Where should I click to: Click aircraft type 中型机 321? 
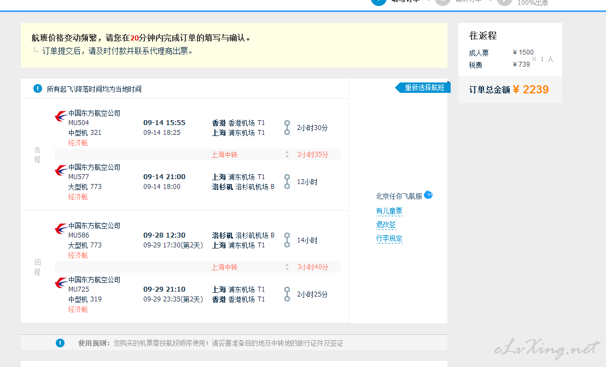click(85, 132)
